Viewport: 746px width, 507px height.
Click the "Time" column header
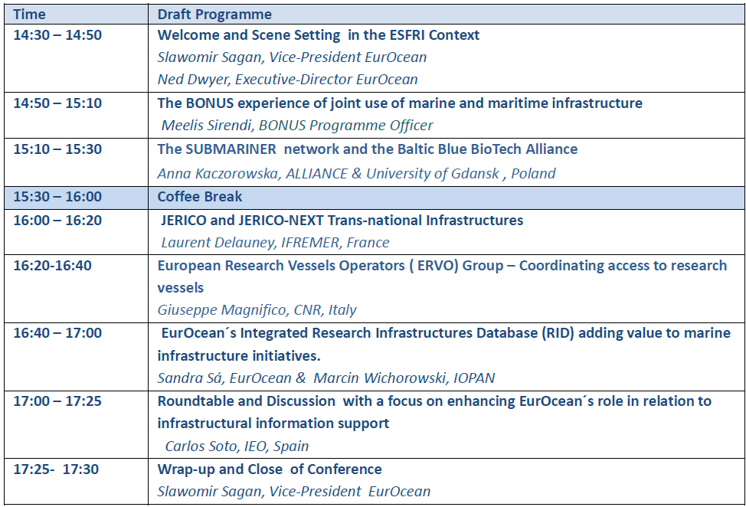[29, 14]
